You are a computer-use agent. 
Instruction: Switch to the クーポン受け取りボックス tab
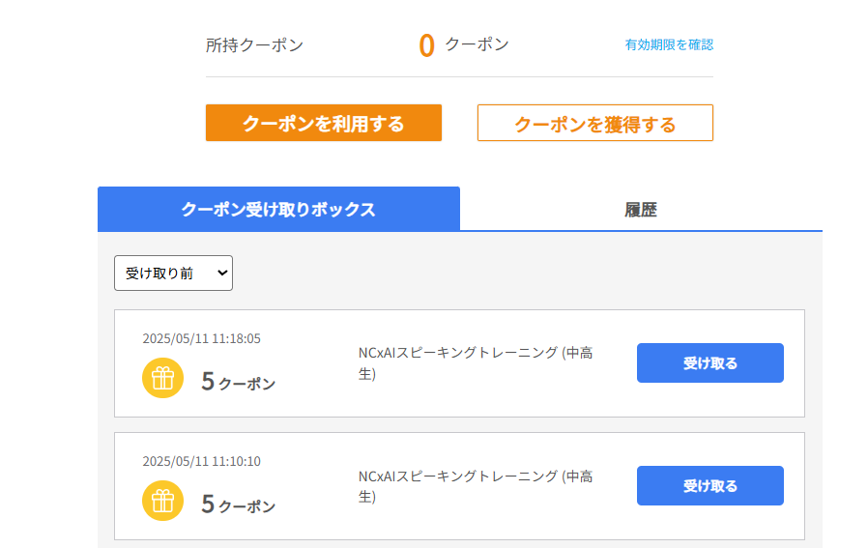[x=278, y=209]
